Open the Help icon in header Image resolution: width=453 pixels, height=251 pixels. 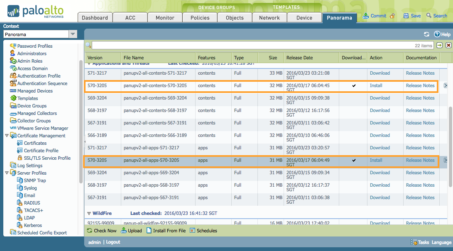coord(437,34)
